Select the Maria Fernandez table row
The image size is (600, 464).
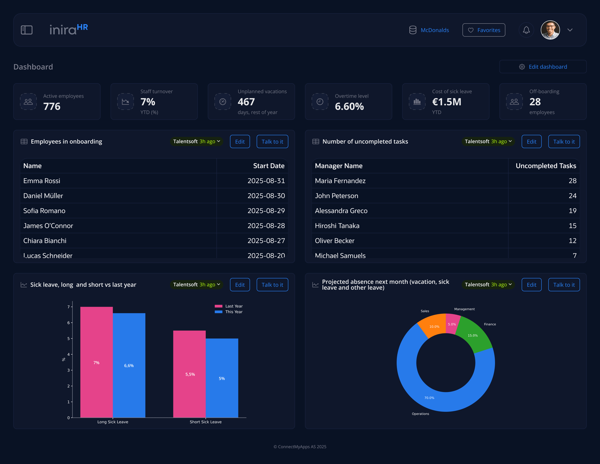(x=445, y=181)
